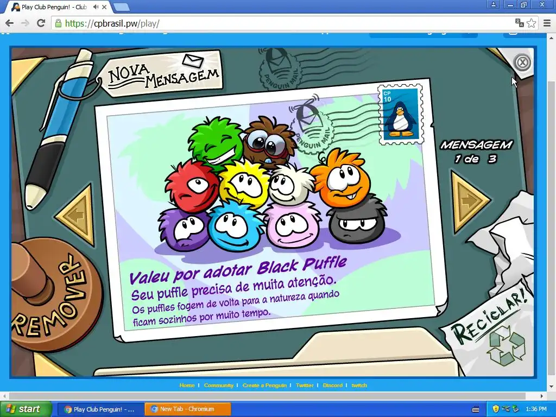This screenshot has height=417, width=556.
Task: Click the vertical scrollbar down arrow
Action: [552, 387]
